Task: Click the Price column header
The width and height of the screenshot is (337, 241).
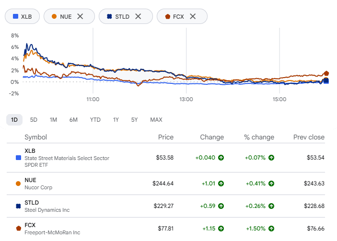Action: [166, 137]
